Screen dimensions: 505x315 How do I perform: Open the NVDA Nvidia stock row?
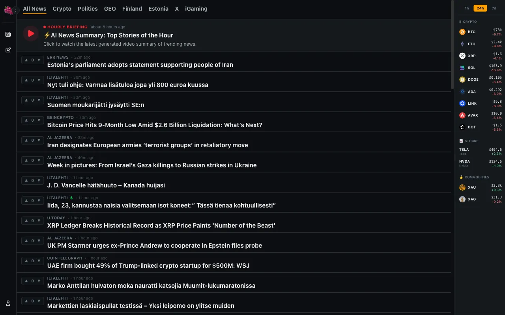[481, 163]
